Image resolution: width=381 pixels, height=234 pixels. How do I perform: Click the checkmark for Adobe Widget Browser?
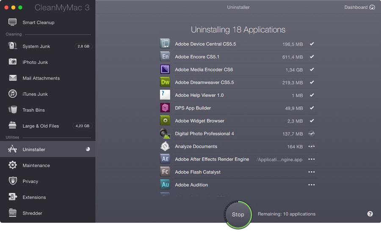(x=312, y=121)
